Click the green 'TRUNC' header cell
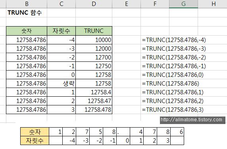Image resolution: width=227 pixels, height=149 pixels. [94, 31]
